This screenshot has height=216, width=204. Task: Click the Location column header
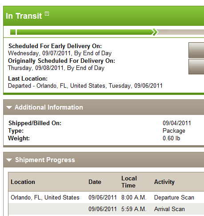click(23, 182)
